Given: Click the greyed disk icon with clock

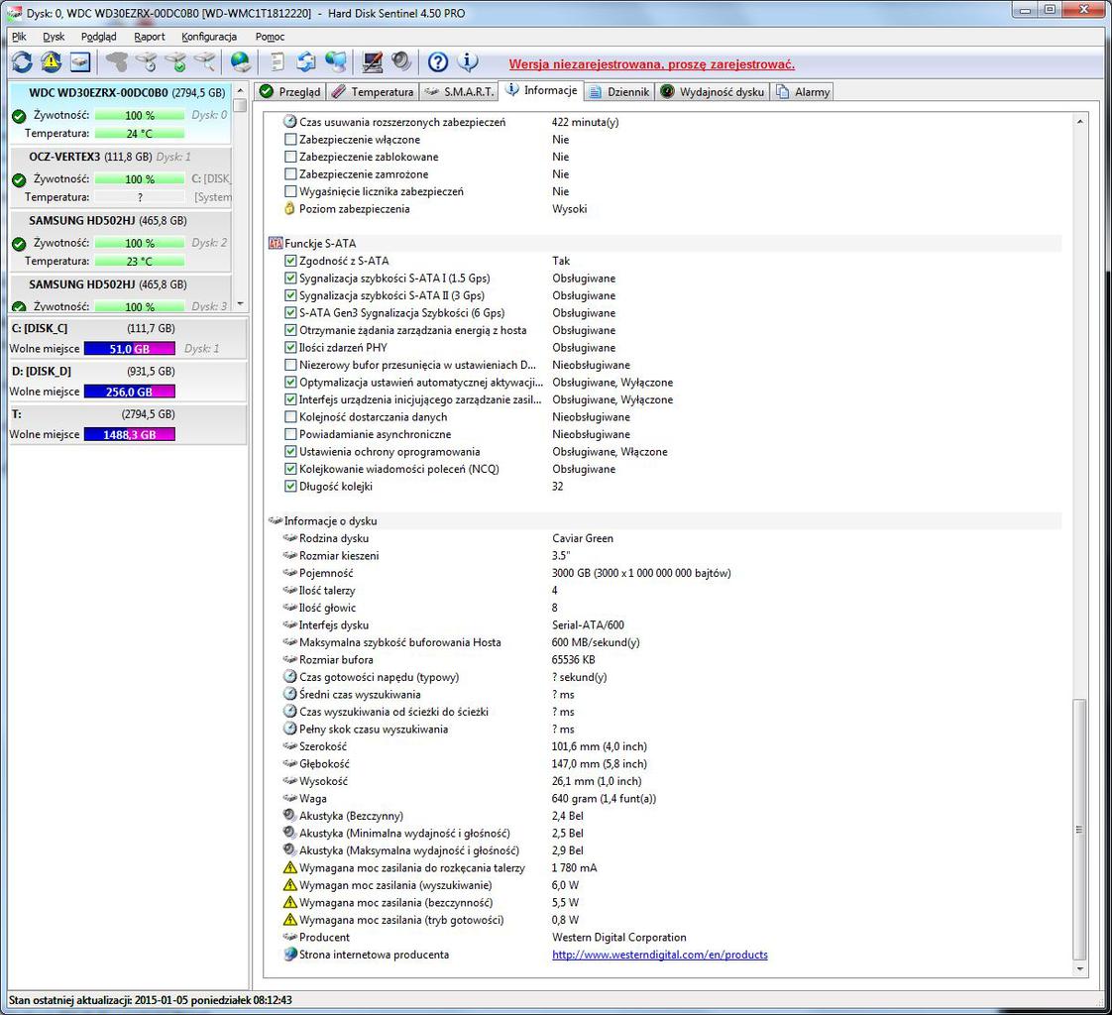Looking at the screenshot, I should (146, 62).
